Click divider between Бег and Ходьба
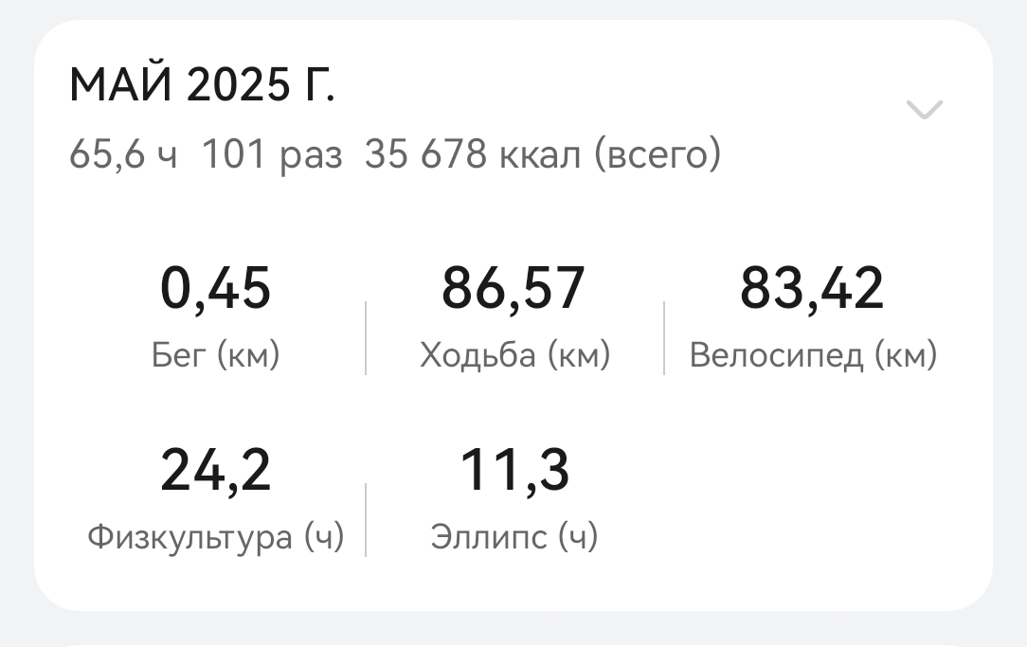The image size is (1027, 647). 366,338
